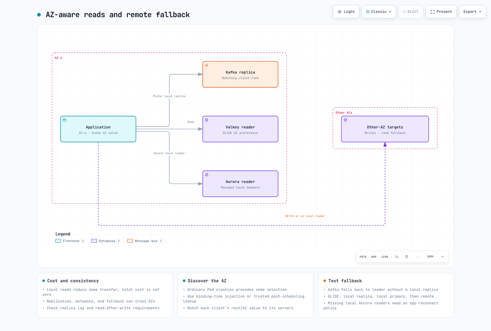This screenshot has height=331, width=491.
Task: Start Present fullscreen mode
Action: tap(441, 12)
